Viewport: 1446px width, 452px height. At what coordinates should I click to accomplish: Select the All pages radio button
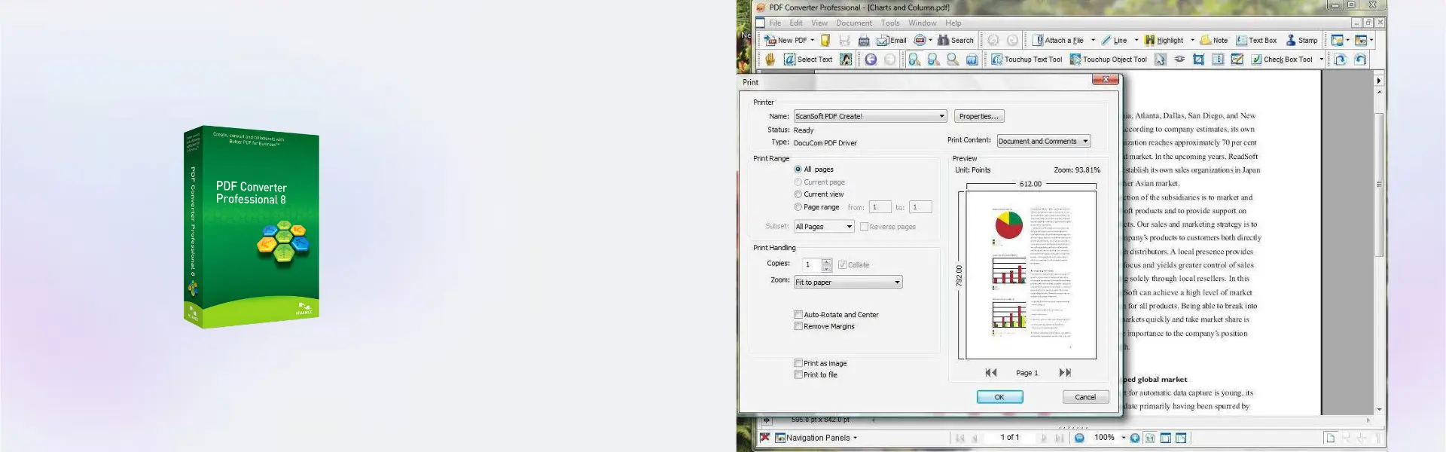click(x=798, y=169)
